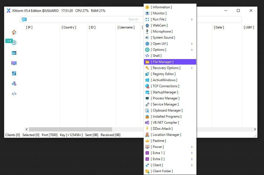Click the Sent [0B] status text
The width and height of the screenshot is (264, 175).
pos(92,135)
